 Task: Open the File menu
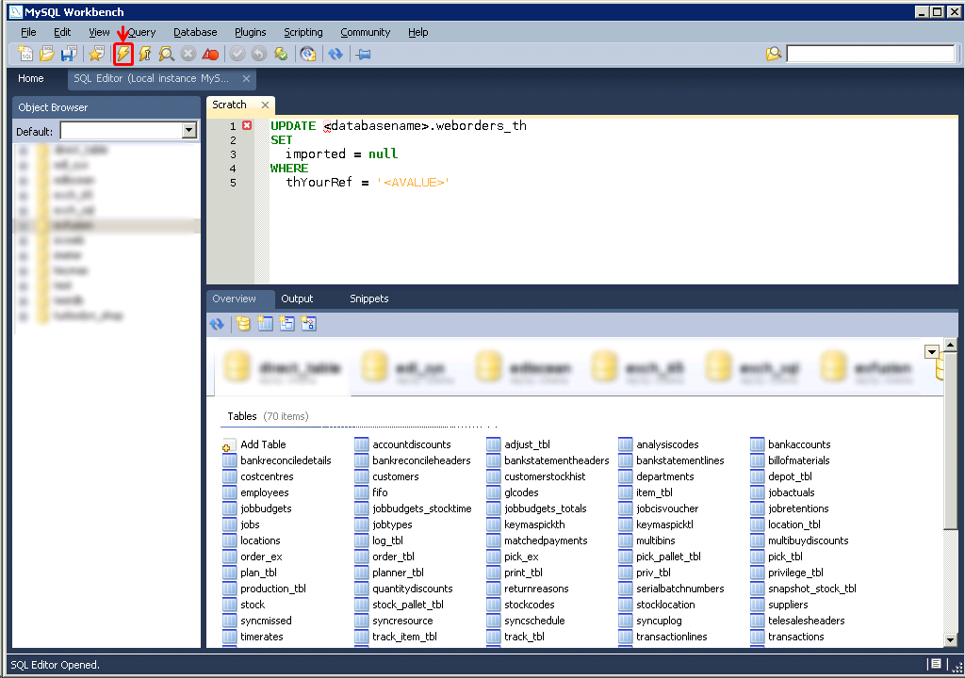click(x=28, y=32)
